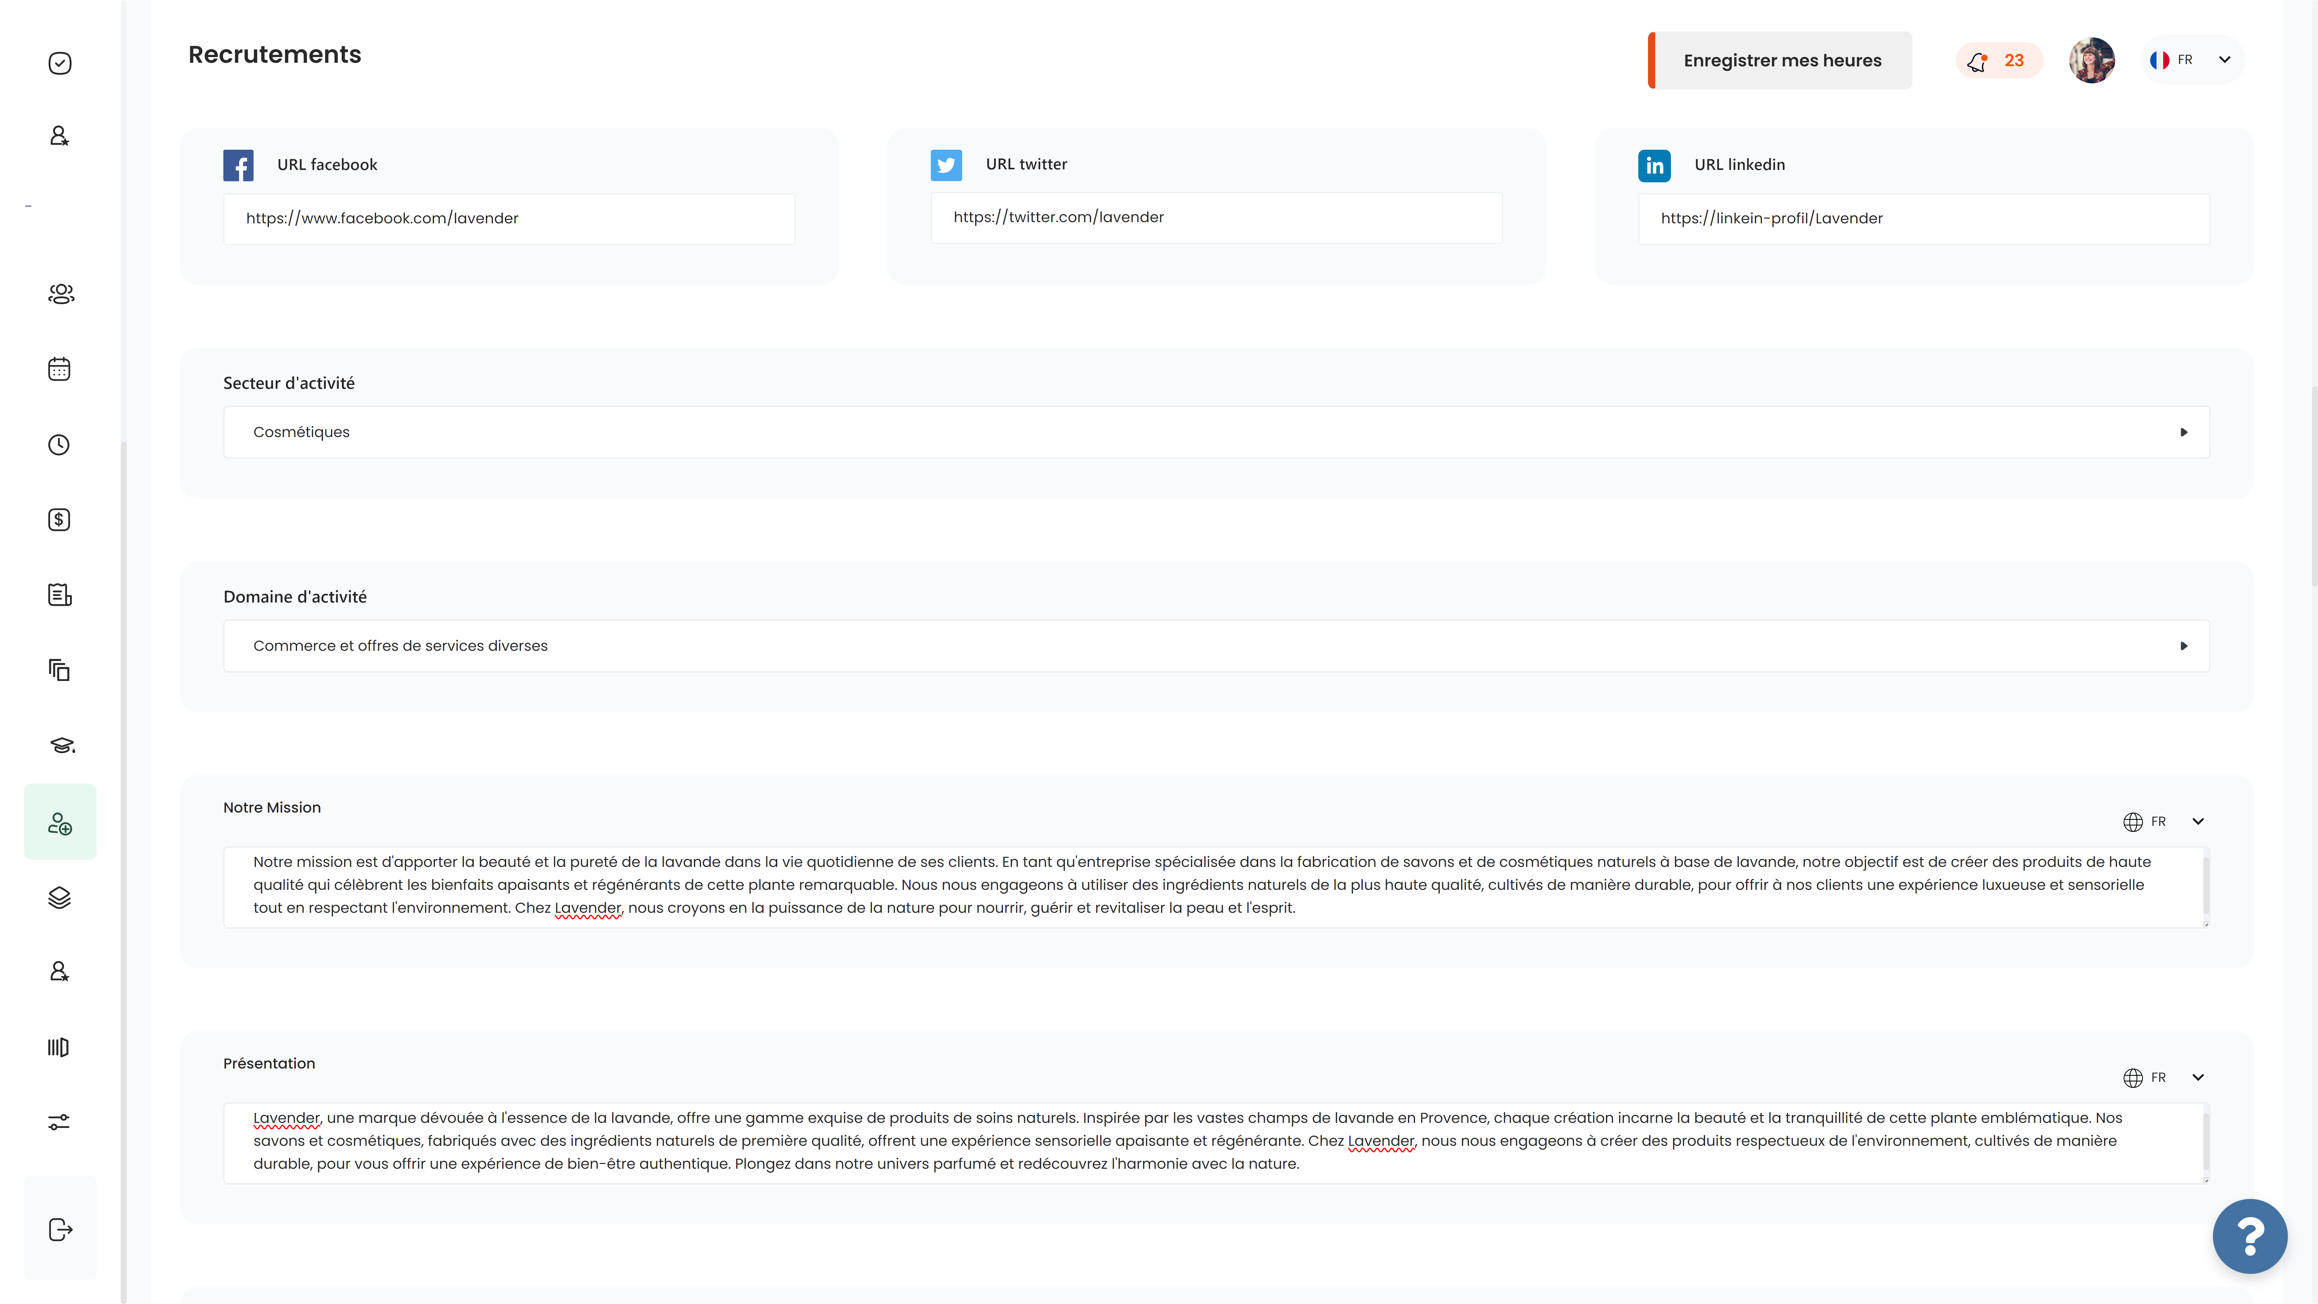
Task: Click Enregistrer mes heures button
Action: [1780, 60]
